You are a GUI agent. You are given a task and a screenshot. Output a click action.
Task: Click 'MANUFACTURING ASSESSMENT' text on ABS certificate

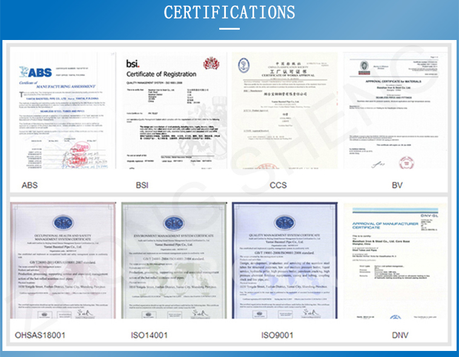pos(65,87)
